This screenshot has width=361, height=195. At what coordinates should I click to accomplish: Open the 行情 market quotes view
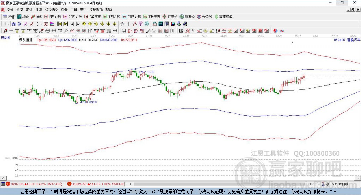pos(8,17)
